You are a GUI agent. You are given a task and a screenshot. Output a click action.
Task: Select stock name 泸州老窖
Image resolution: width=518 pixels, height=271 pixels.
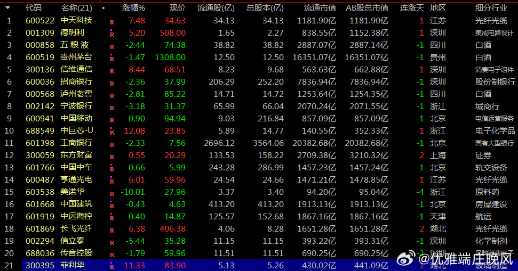(x=76, y=94)
